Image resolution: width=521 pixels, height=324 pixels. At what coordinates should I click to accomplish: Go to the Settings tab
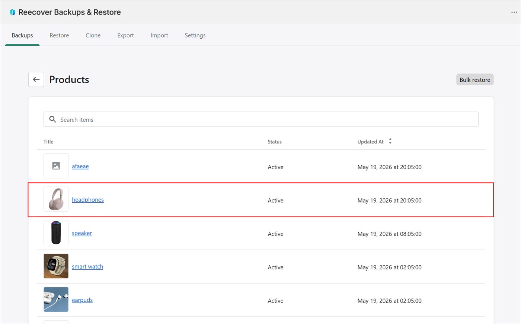[195, 35]
